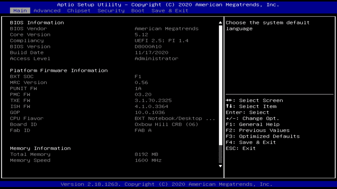The height and width of the screenshot is (189, 337).
Task: Click the 8192 MB memory value
Action: click(x=146, y=154)
